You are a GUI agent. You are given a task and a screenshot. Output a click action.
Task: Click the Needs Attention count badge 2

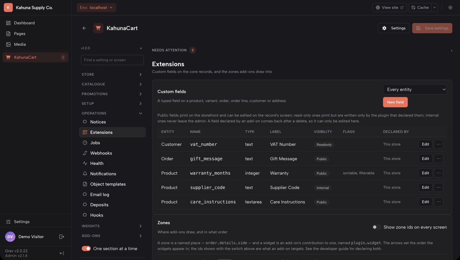[193, 50]
